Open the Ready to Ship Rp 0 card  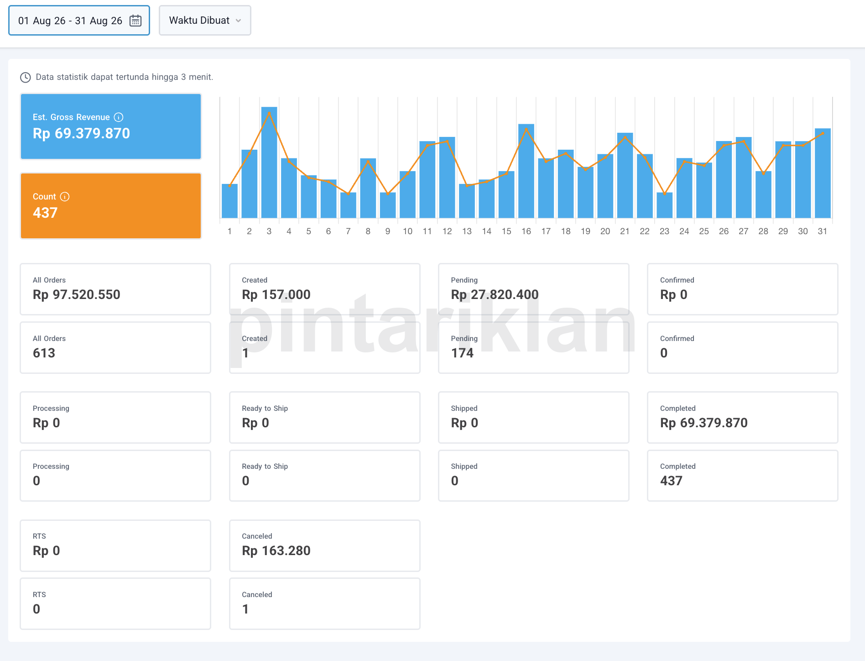coord(324,417)
